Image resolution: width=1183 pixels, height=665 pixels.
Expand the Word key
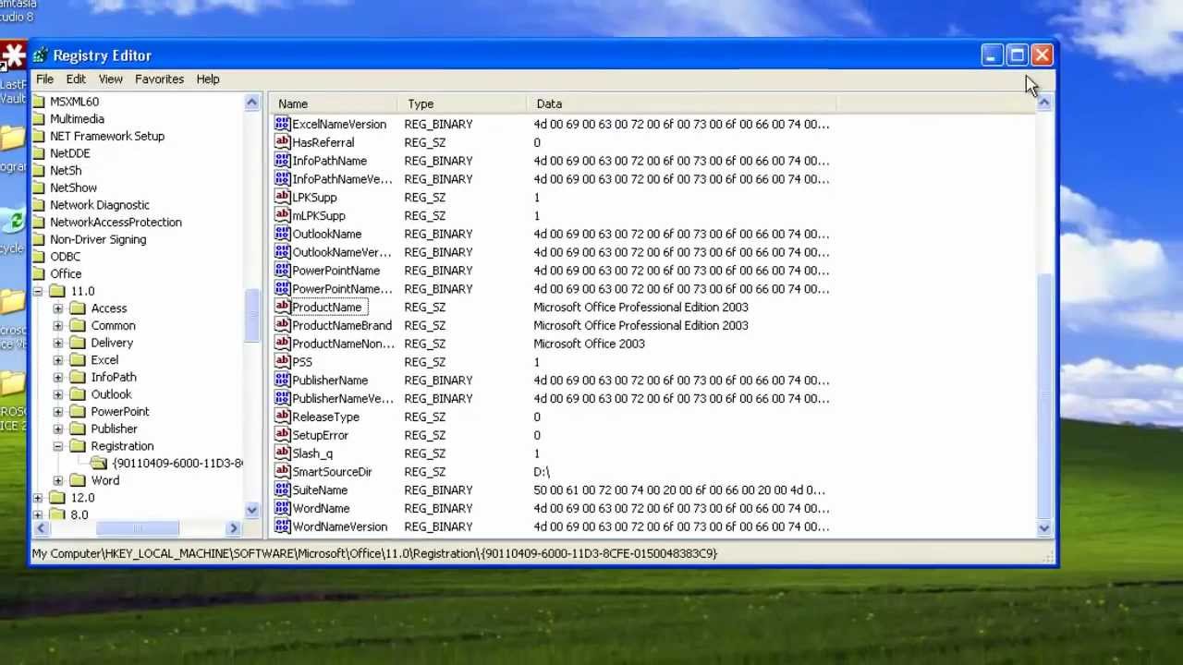(x=58, y=480)
